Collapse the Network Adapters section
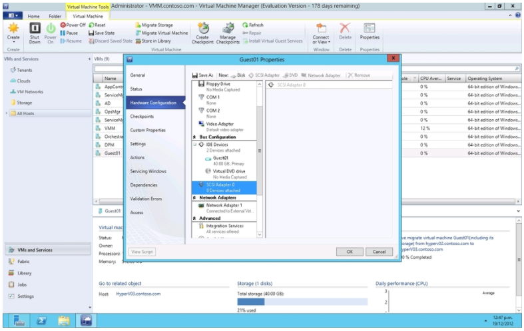524x331 pixels. (194, 198)
